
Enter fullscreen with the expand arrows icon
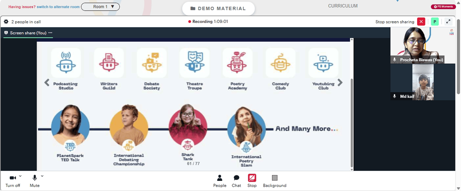coord(449,22)
